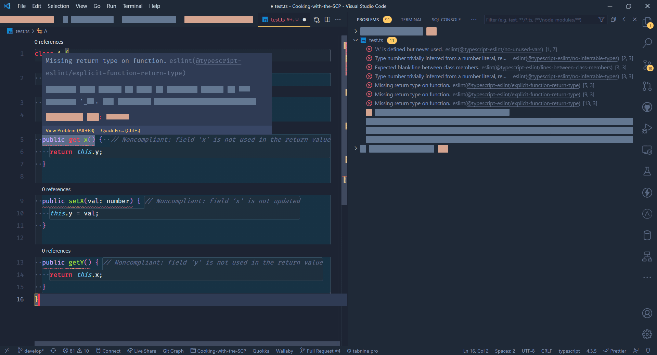The image size is (657, 355).
Task: Open the GitHub view in activity bar
Action: [647, 107]
